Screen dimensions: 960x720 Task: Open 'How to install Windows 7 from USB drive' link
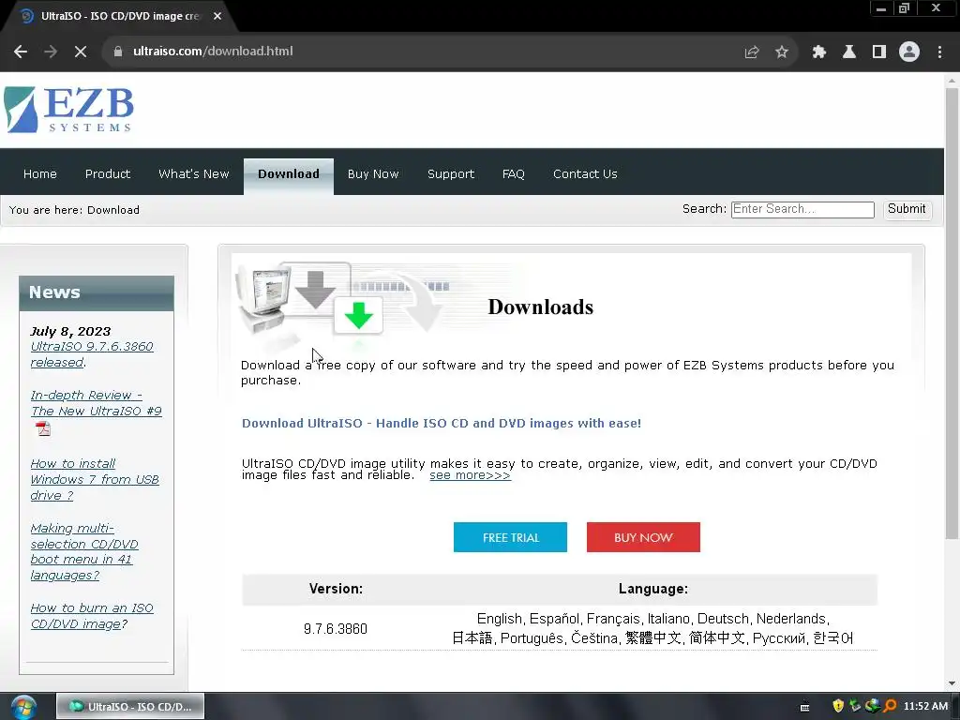[x=95, y=479]
